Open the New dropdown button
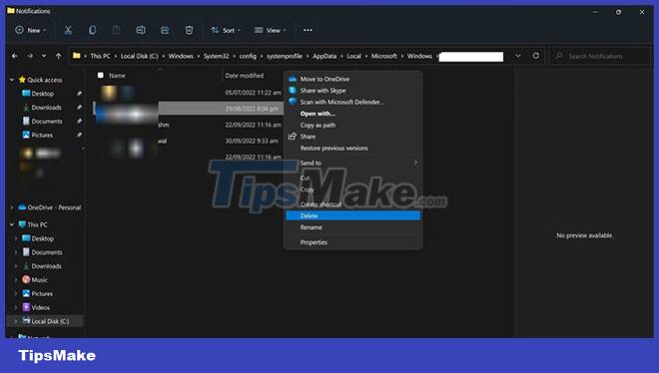 click(31, 30)
